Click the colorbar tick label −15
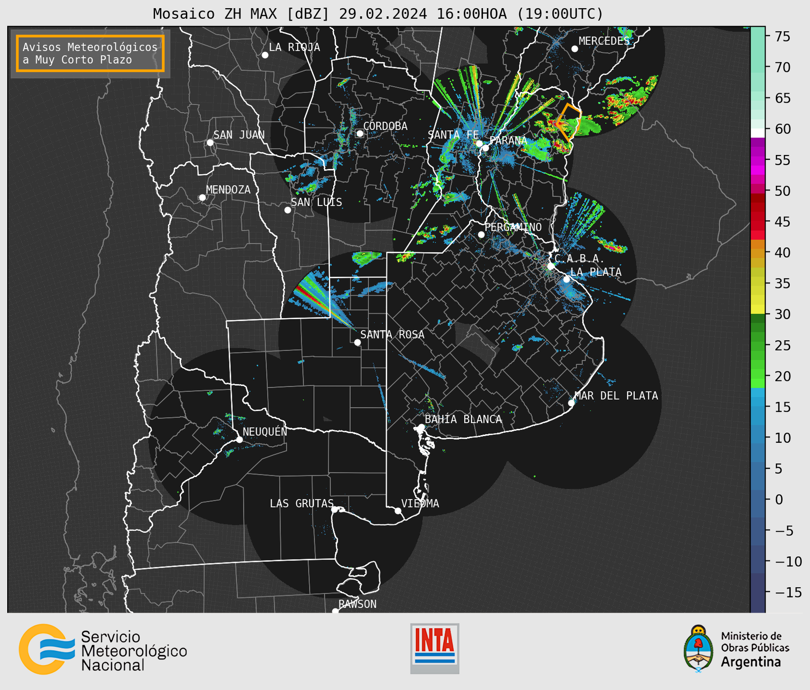Image resolution: width=810 pixels, height=690 pixels. coord(787,592)
